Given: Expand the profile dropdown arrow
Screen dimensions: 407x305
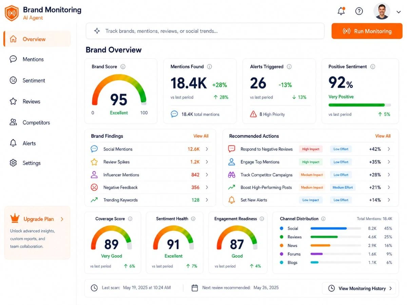Looking at the screenshot, I should (x=398, y=12).
